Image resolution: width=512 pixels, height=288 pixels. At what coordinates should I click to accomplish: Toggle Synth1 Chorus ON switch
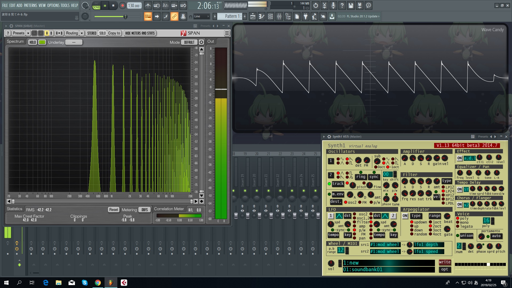(459, 205)
